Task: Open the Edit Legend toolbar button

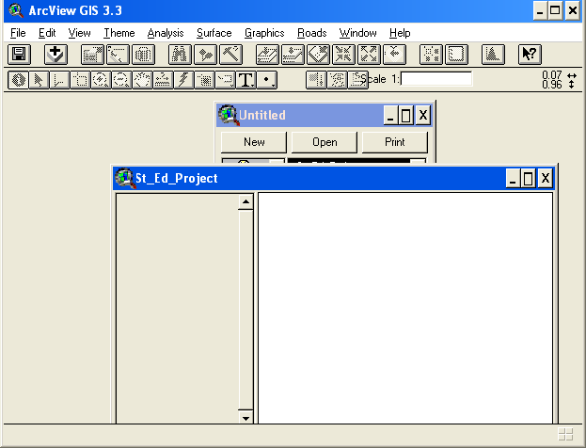Action: click(x=118, y=55)
